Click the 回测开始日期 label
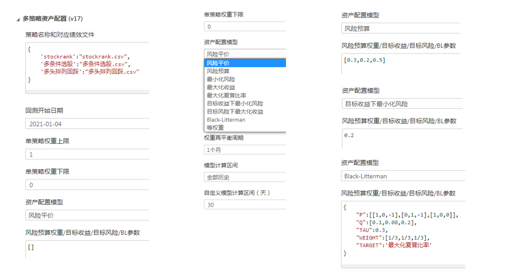Image resolution: width=524 pixels, height=278 pixels. coord(44,110)
